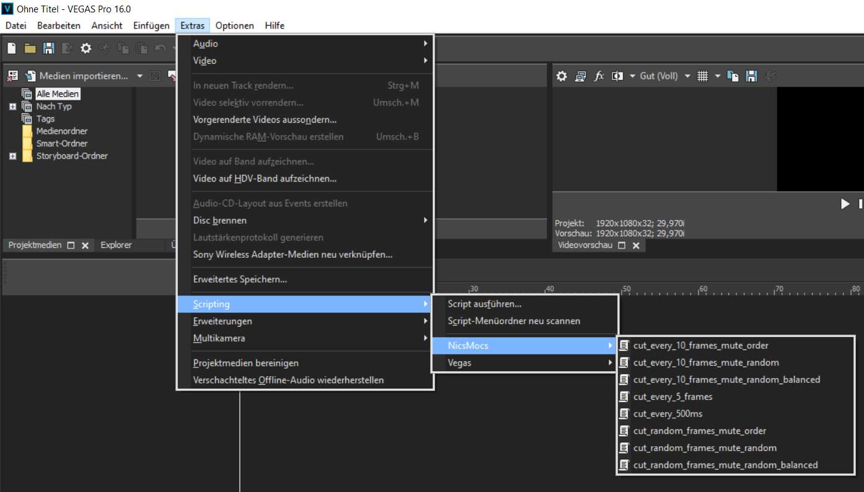Click script icon for cut_every_10_frames_mute_order
The image size is (864, 492).
point(624,346)
